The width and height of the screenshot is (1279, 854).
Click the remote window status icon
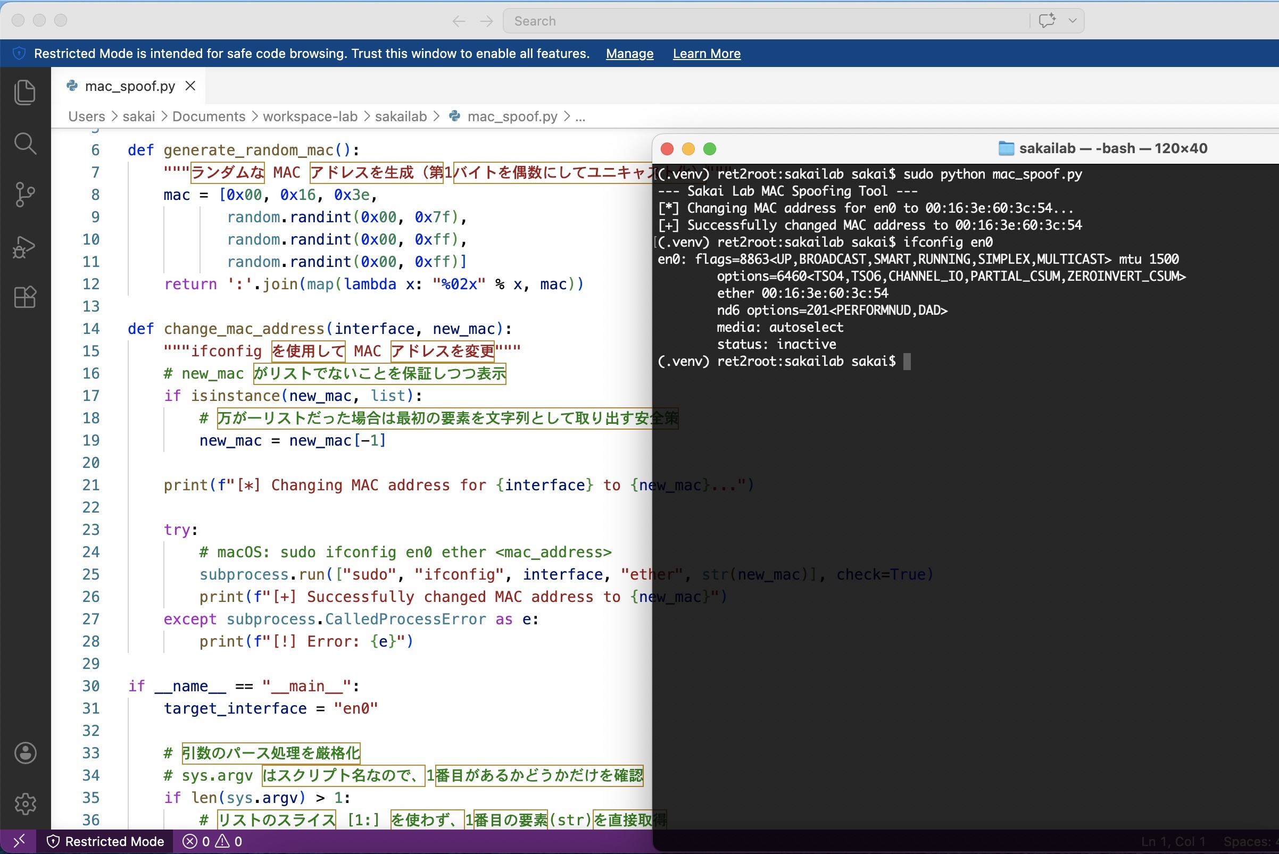click(x=18, y=841)
